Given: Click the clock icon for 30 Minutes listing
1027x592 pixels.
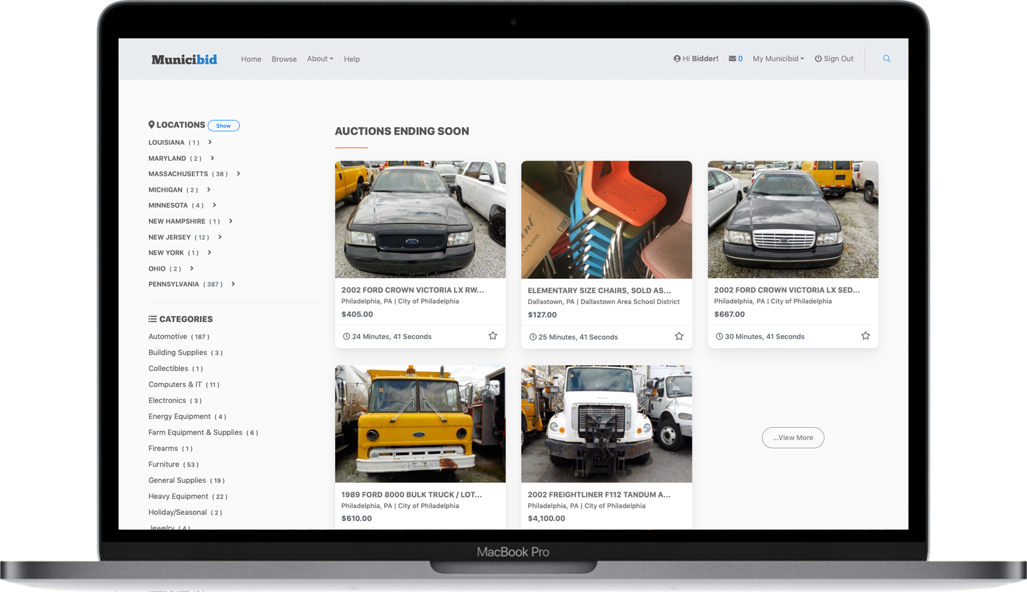Looking at the screenshot, I should coord(719,336).
